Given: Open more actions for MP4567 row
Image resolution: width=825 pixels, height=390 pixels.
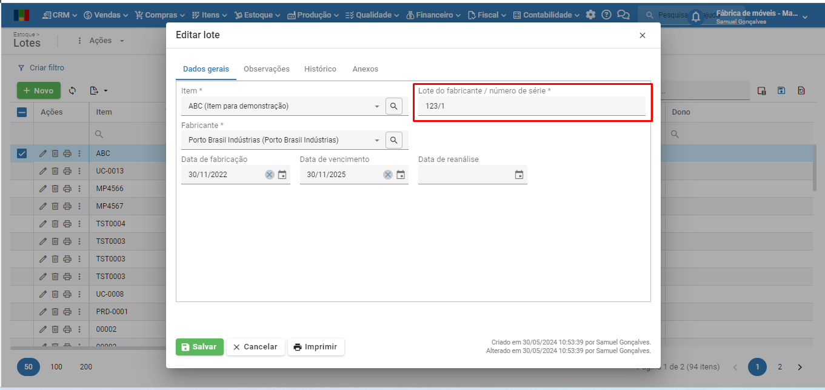Looking at the screenshot, I should click(x=79, y=206).
